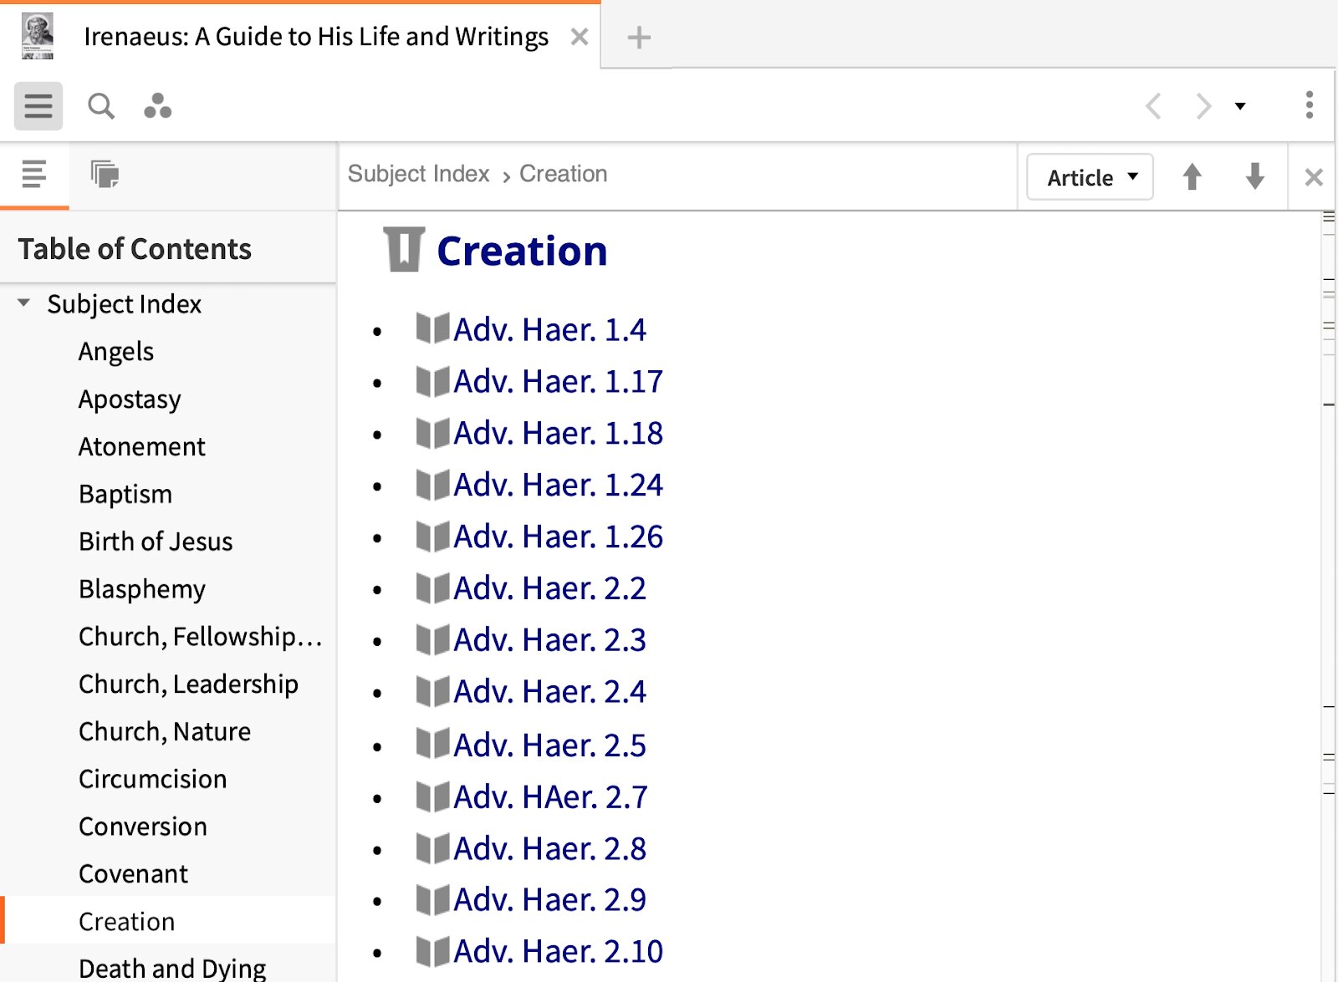Collapse the Subject Index tree node
Image resolution: width=1338 pixels, height=982 pixels.
23,303
